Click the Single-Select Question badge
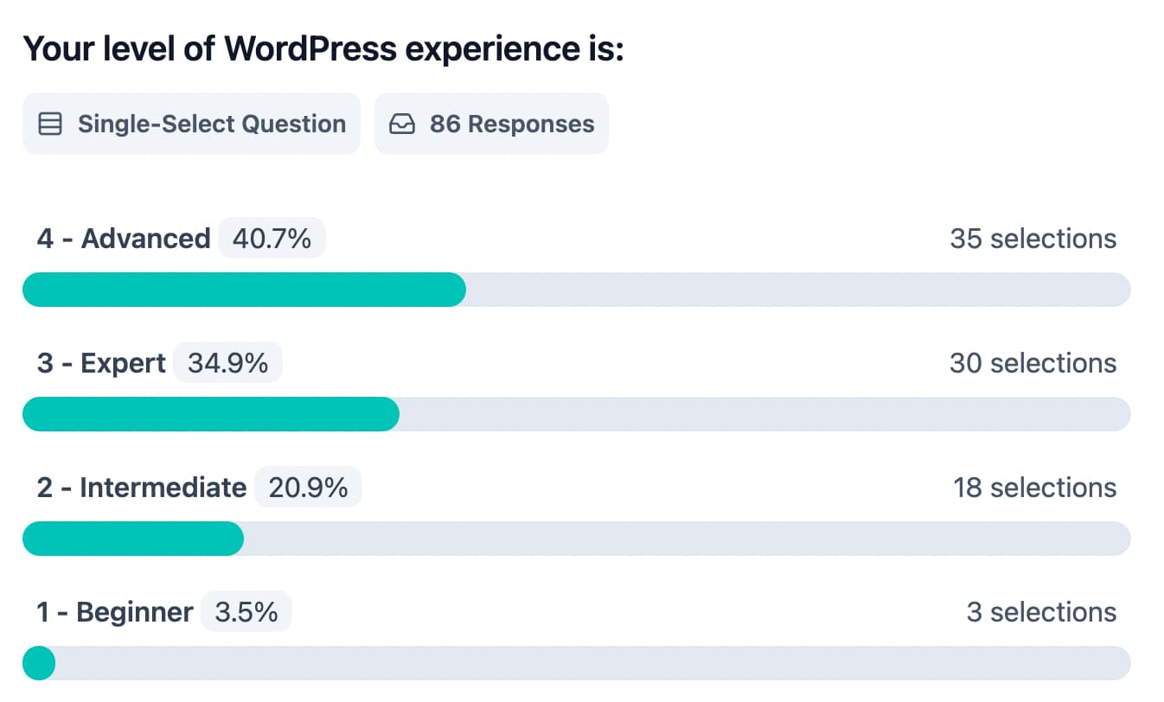 [191, 124]
